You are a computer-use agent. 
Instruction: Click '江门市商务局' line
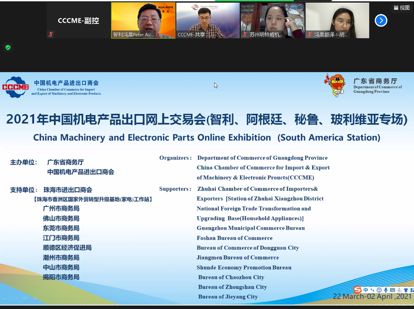[61, 238]
